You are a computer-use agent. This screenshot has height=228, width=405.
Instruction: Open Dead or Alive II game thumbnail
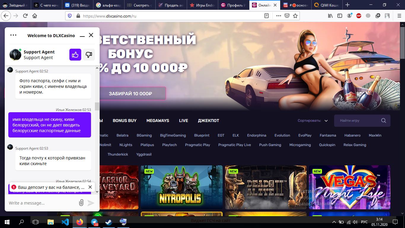click(x=266, y=187)
